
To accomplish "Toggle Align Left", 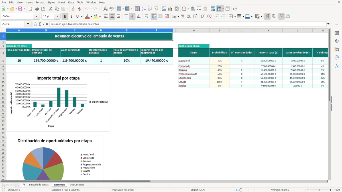I will point(106,16).
